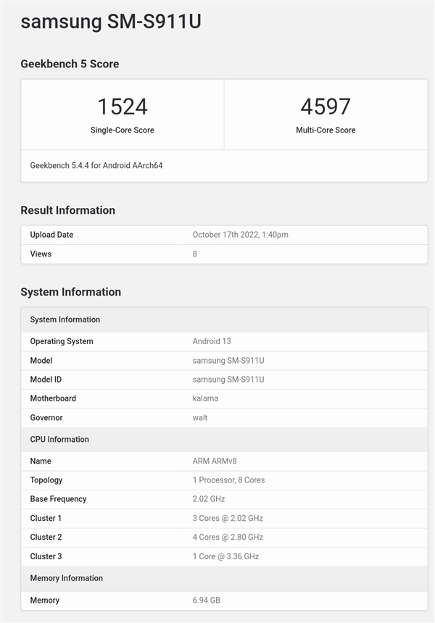Click the Cluster 2 value 4 Cores @ 2.80 GHz
This screenshot has width=435, height=623.
[228, 537]
